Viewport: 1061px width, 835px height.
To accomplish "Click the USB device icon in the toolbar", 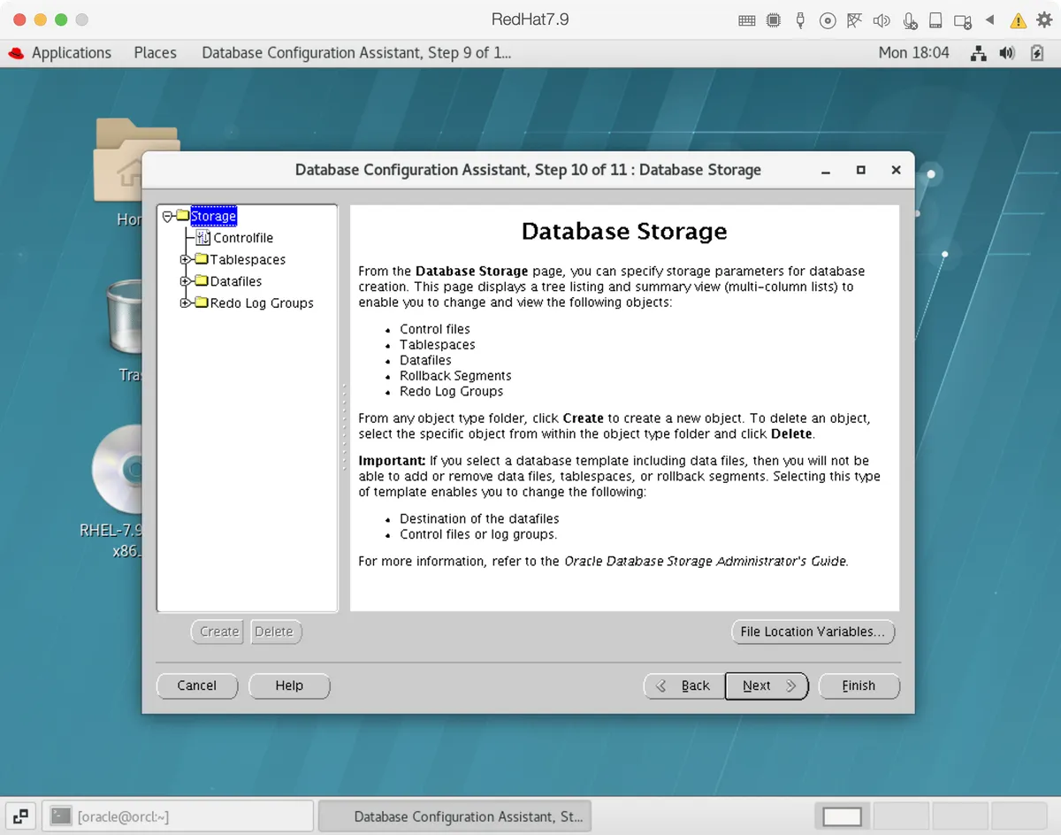I will click(800, 19).
